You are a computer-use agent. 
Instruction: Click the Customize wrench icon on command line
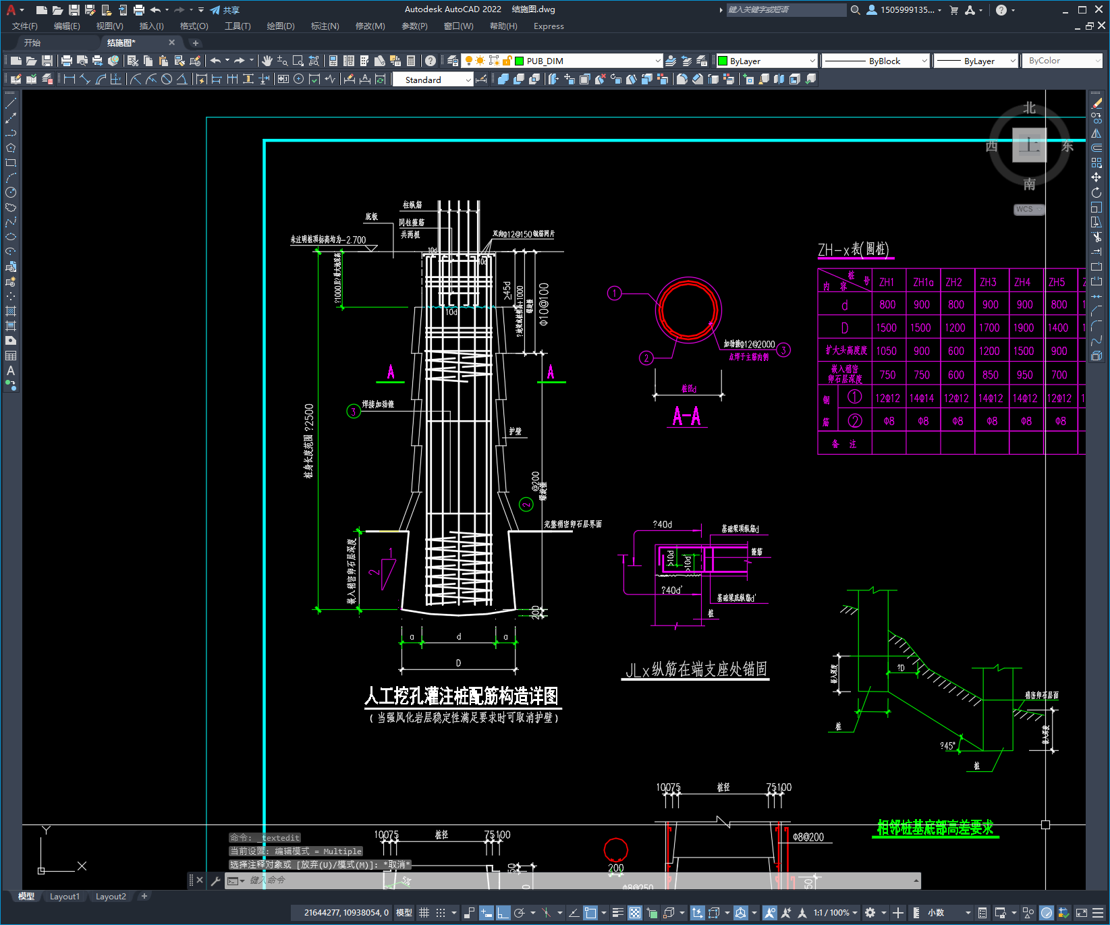click(x=215, y=880)
